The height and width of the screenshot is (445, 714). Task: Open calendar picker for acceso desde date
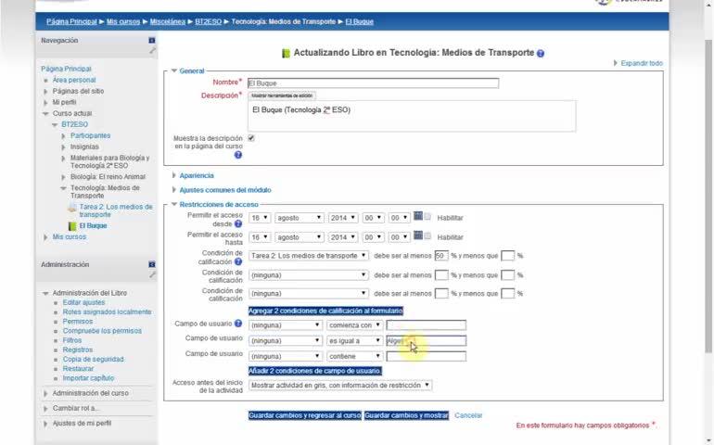click(417, 216)
